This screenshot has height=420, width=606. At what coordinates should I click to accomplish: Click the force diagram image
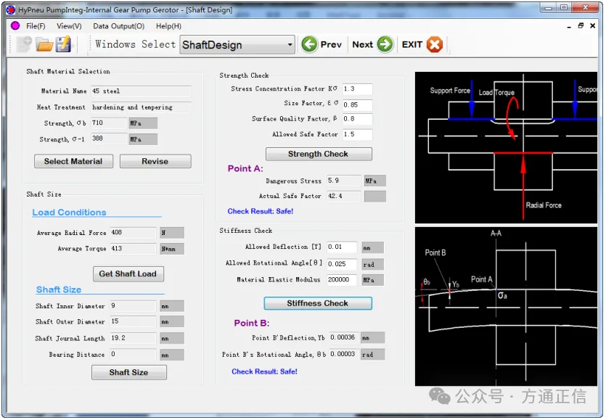pyautogui.click(x=507, y=147)
